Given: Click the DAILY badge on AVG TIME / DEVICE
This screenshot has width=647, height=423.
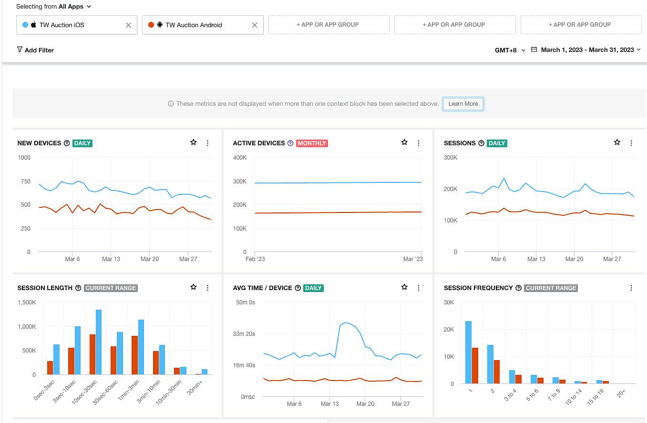Looking at the screenshot, I should pyautogui.click(x=314, y=288).
